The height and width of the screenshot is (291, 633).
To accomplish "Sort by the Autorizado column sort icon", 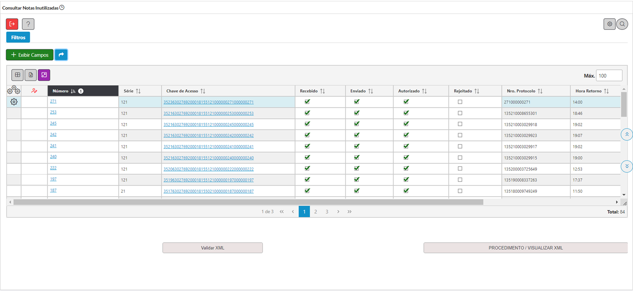I will click(424, 91).
